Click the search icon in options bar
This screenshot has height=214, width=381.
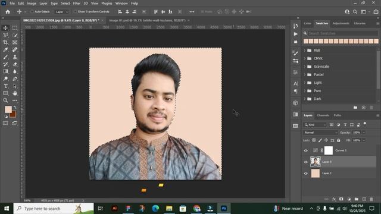click(355, 12)
